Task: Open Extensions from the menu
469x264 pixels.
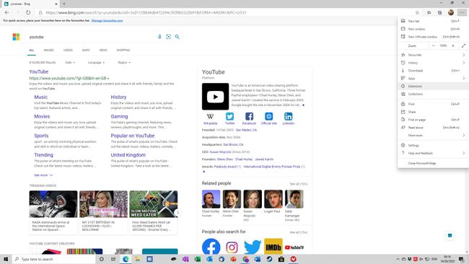Action: (x=433, y=86)
